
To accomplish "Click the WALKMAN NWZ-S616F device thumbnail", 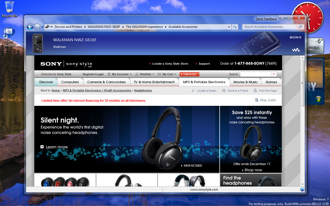I will [38, 43].
